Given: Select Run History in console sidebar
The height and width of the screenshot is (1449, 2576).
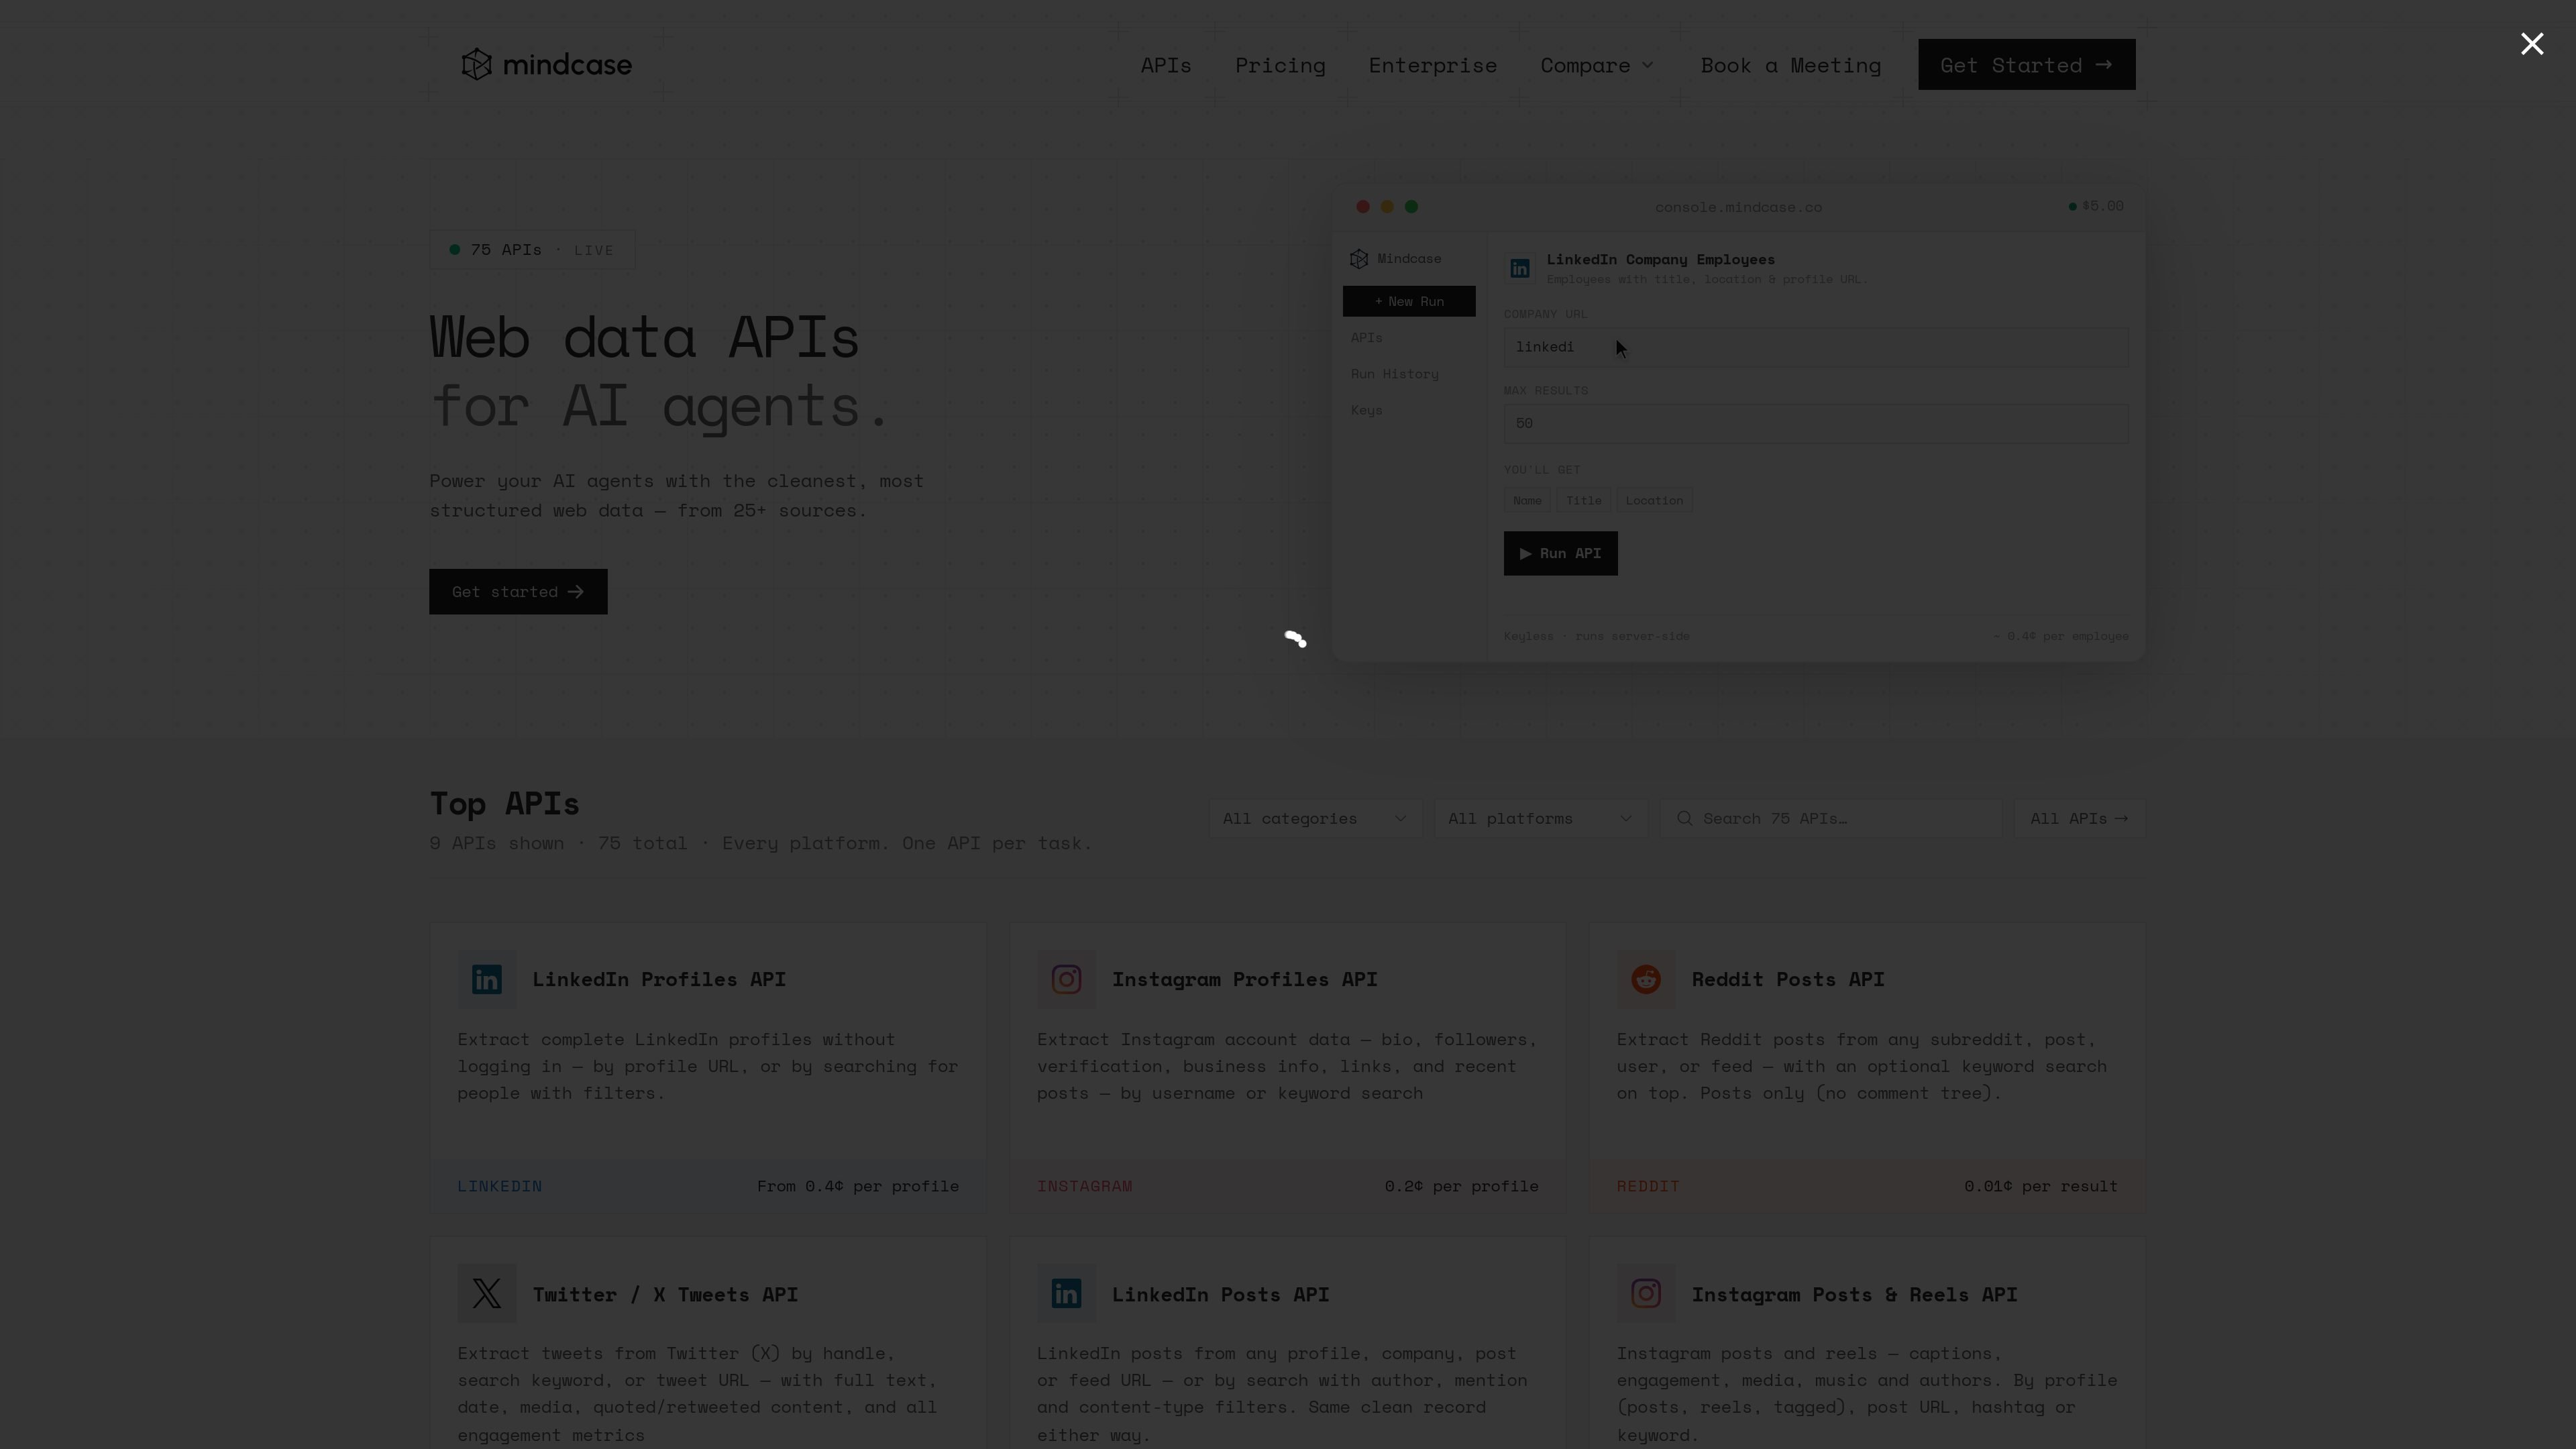Looking at the screenshot, I should 1394,374.
